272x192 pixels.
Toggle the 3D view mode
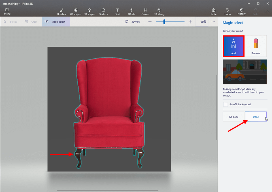[133, 22]
